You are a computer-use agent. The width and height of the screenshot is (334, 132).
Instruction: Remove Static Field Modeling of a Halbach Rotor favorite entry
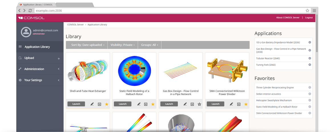coord(310,107)
